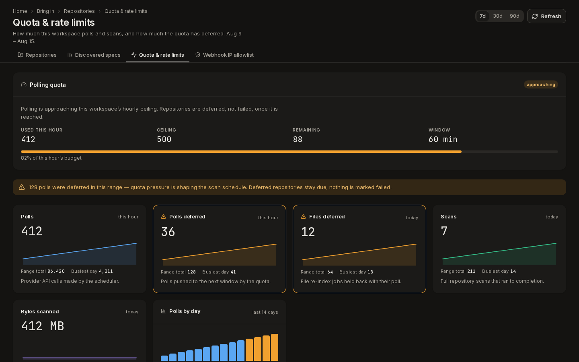Open the Bring in breadcrumb
This screenshot has height=362, width=579.
click(45, 11)
